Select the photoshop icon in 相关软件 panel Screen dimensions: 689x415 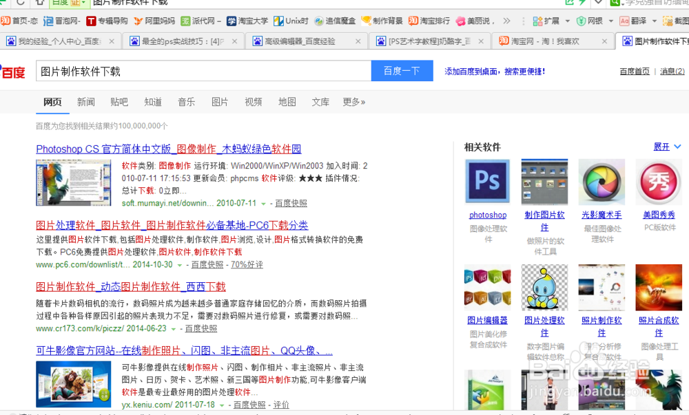487,181
